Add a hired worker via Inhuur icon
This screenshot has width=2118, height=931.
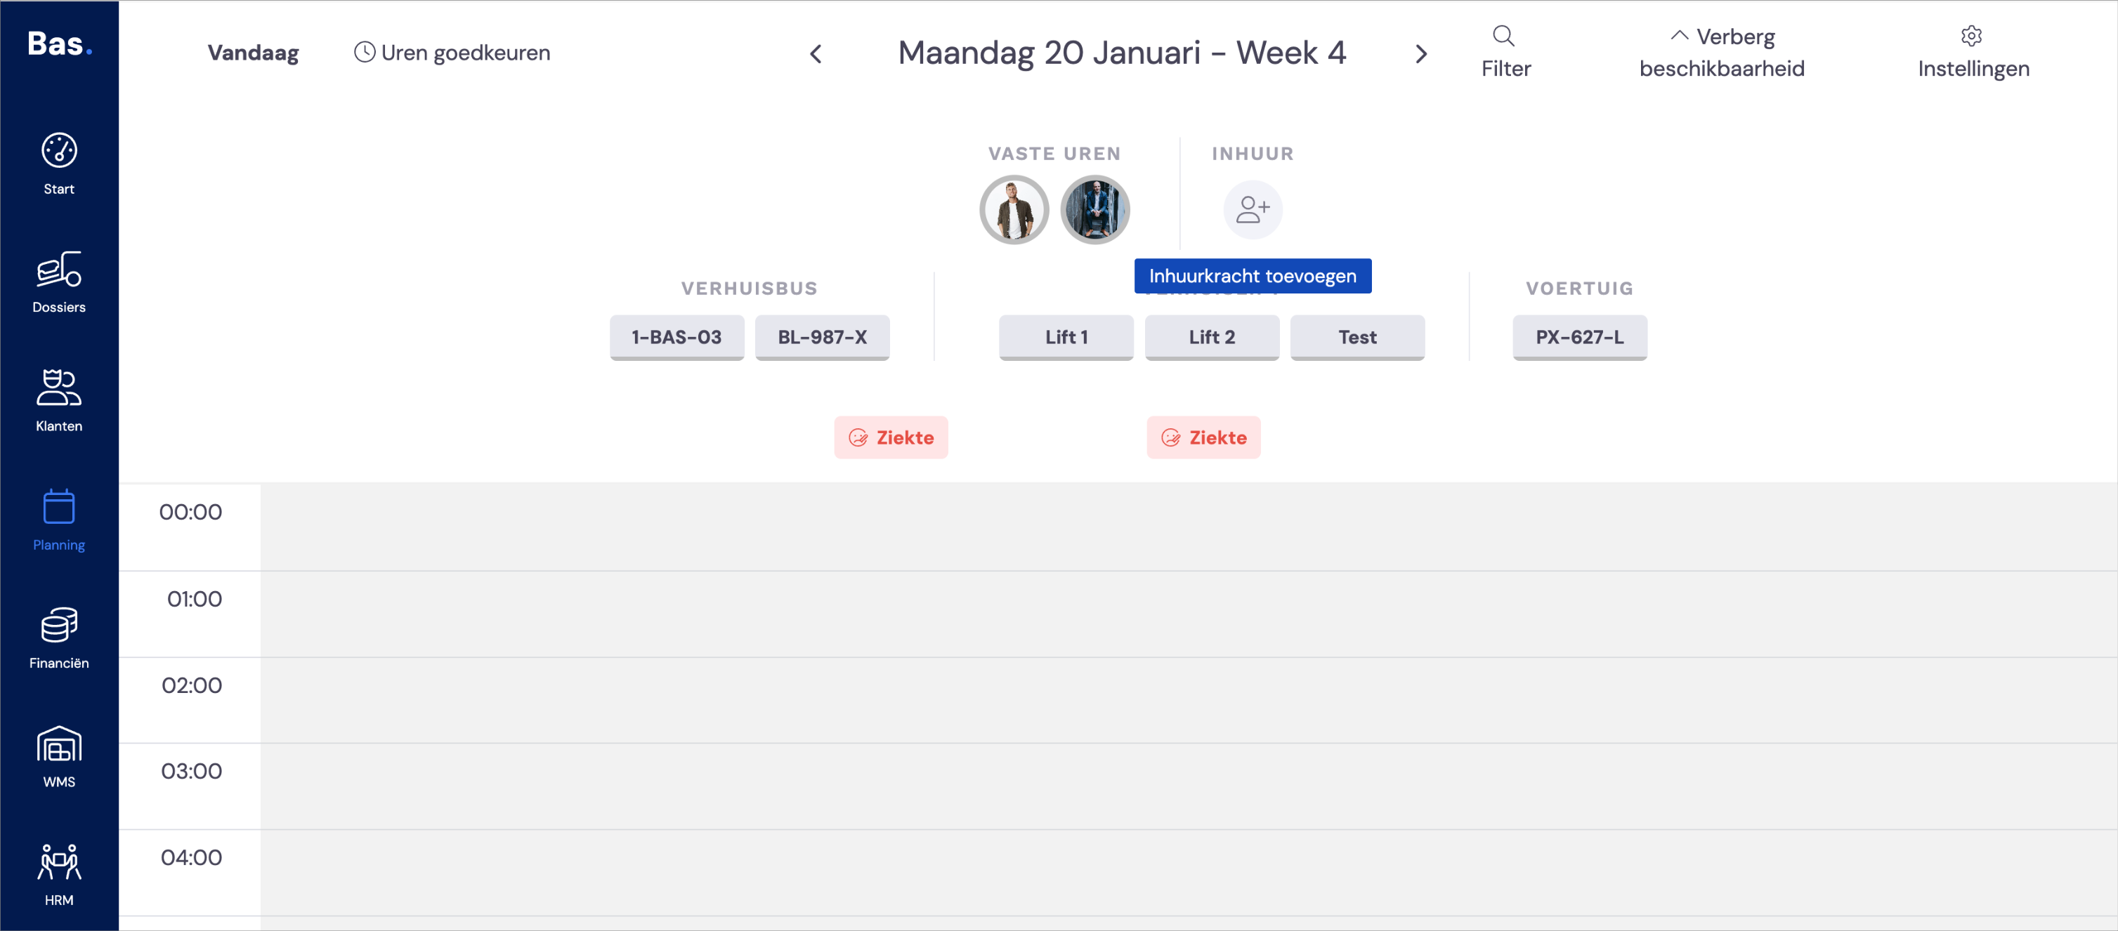click(1253, 209)
